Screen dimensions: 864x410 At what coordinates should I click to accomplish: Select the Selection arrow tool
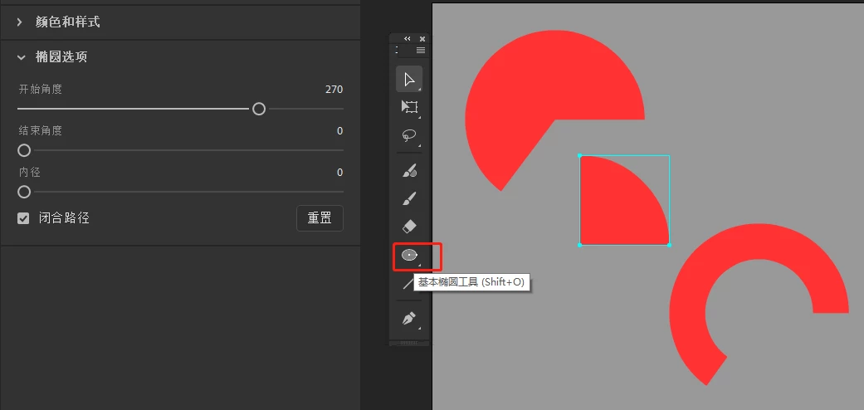409,79
